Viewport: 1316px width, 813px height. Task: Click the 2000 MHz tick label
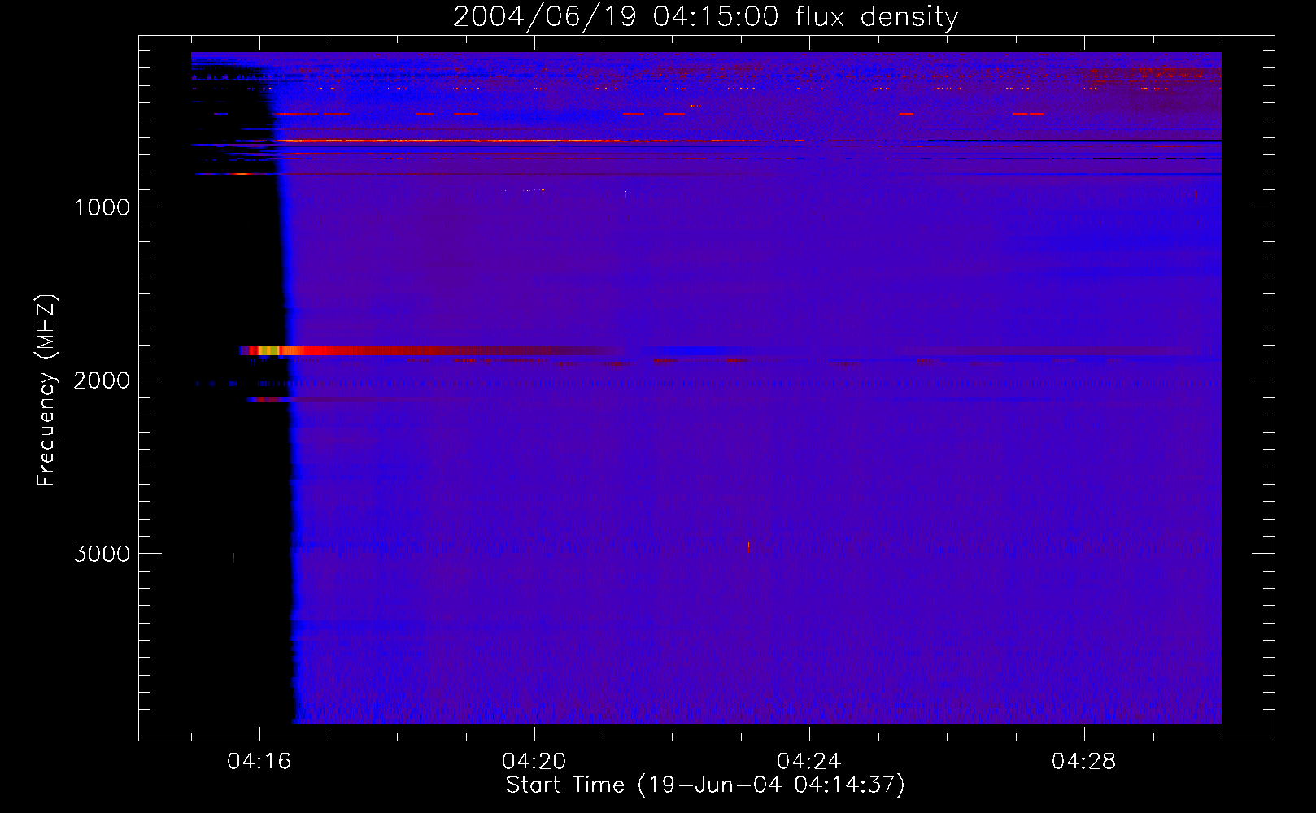pos(102,380)
